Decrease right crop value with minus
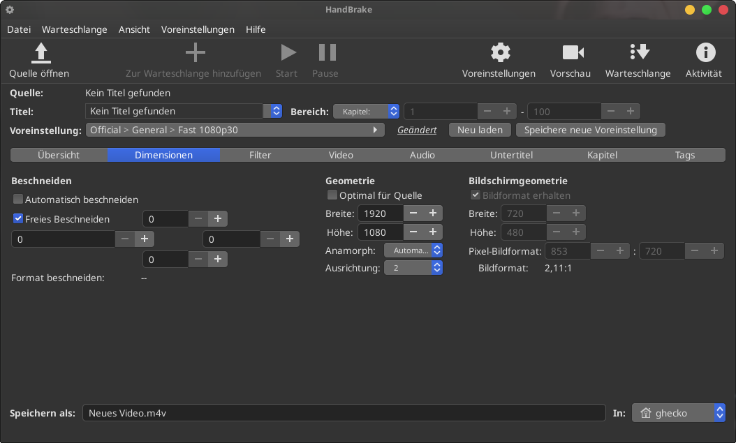The image size is (736, 443). tap(270, 239)
